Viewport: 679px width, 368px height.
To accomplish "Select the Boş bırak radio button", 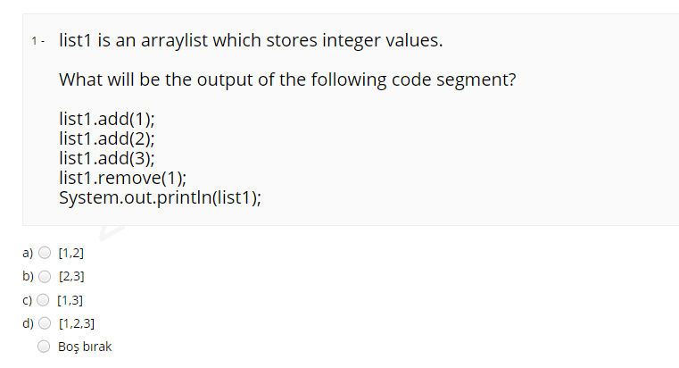I will tap(44, 347).
